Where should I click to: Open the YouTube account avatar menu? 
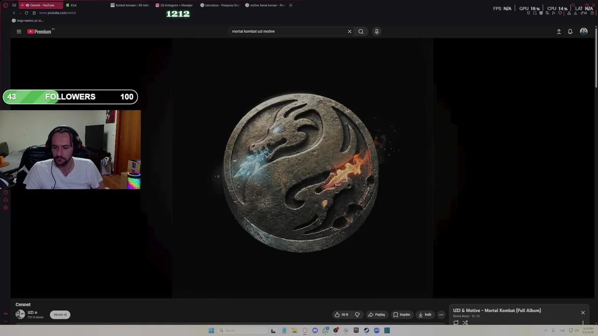[584, 31]
